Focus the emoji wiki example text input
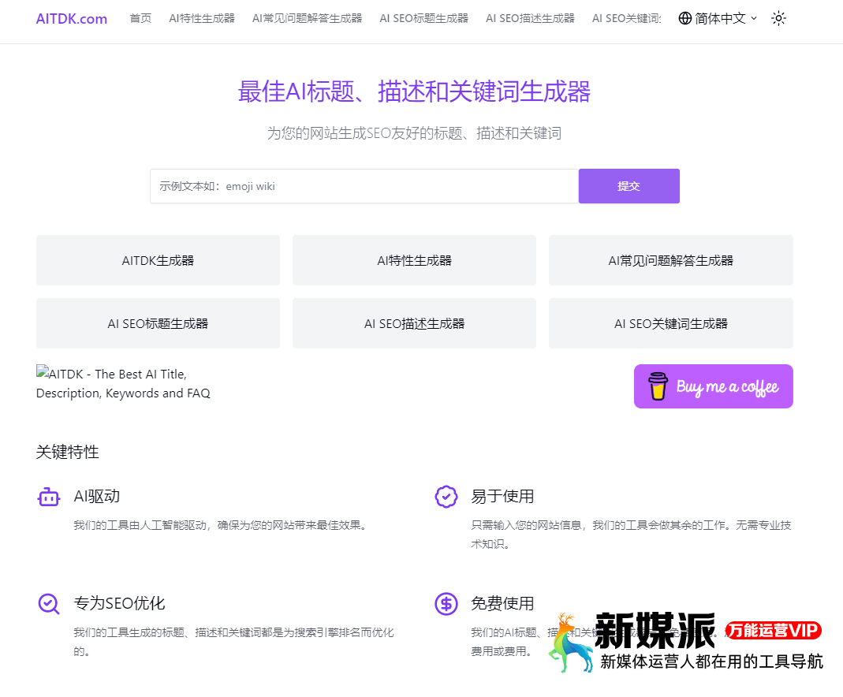The width and height of the screenshot is (843, 697). pos(364,186)
